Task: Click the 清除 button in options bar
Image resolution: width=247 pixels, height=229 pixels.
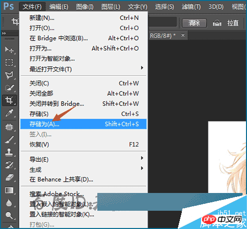Action: (194, 23)
